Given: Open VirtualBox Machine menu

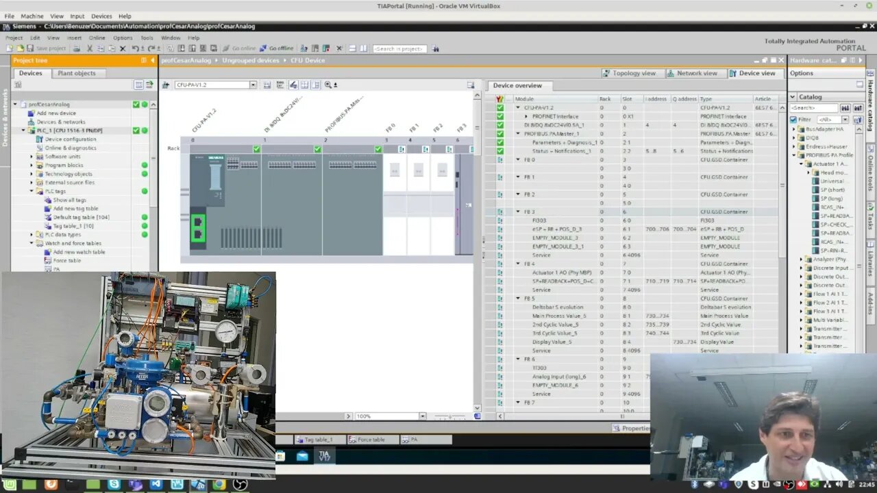Looking at the screenshot, I should pos(32,16).
